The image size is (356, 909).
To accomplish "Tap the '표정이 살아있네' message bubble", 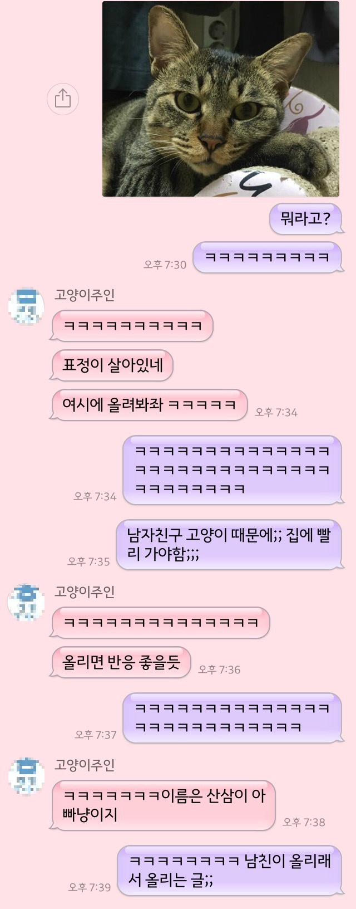I will click(x=112, y=365).
